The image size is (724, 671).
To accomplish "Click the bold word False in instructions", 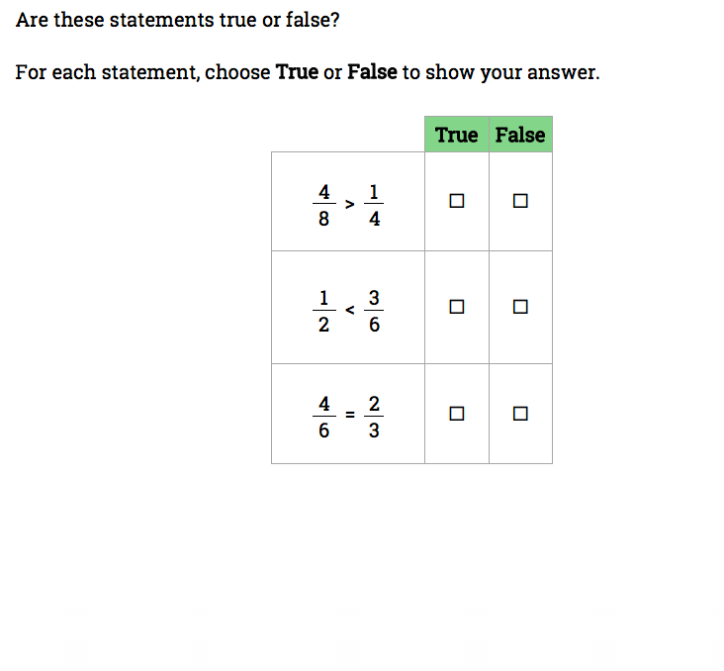I will tap(372, 72).
